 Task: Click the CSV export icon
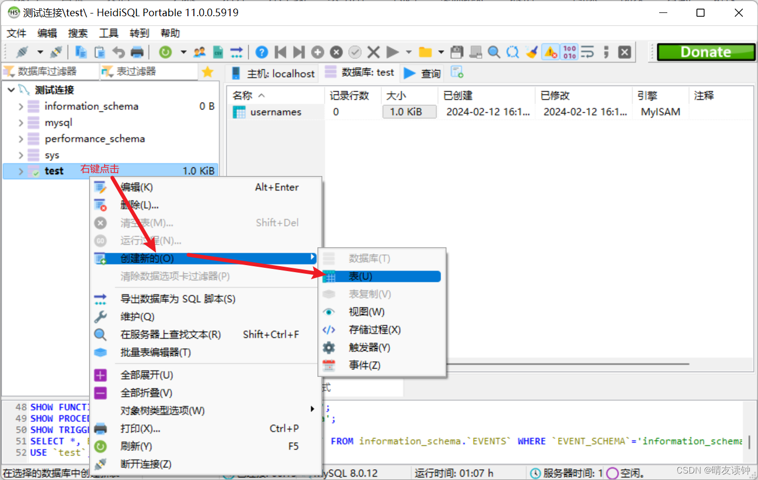(x=218, y=52)
